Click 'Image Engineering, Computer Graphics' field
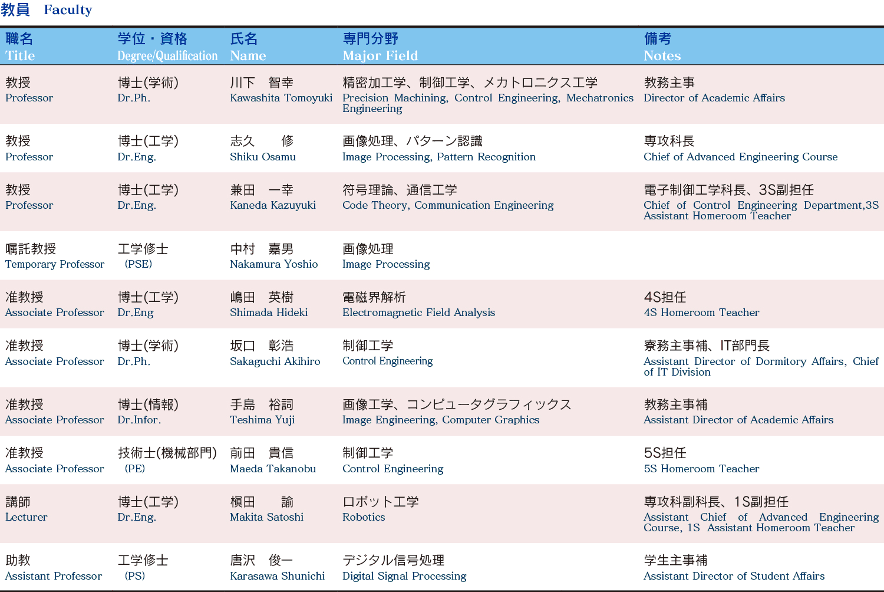 441,420
